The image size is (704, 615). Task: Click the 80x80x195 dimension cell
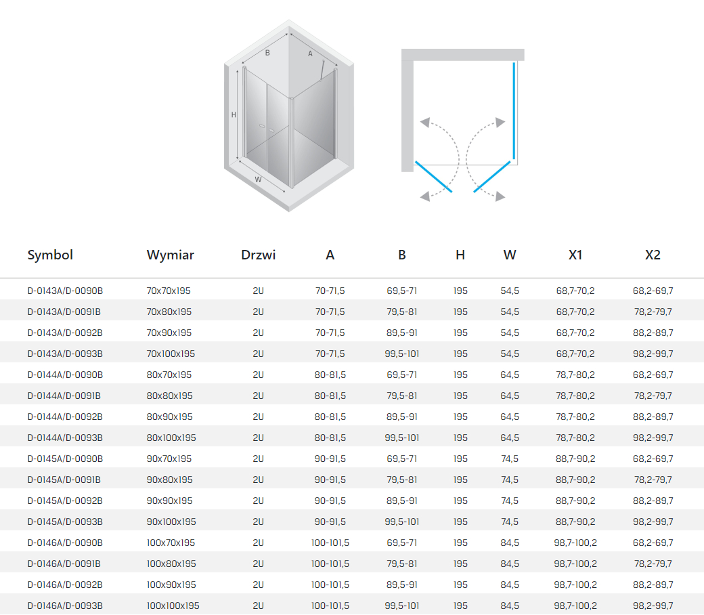click(x=169, y=396)
